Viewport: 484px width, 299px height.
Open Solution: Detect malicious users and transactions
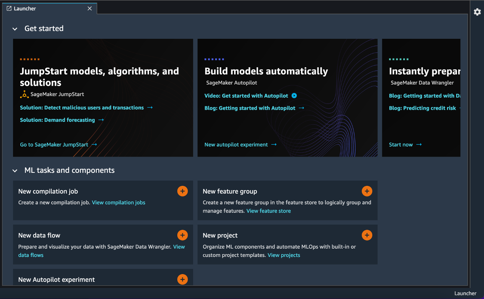tap(82, 108)
